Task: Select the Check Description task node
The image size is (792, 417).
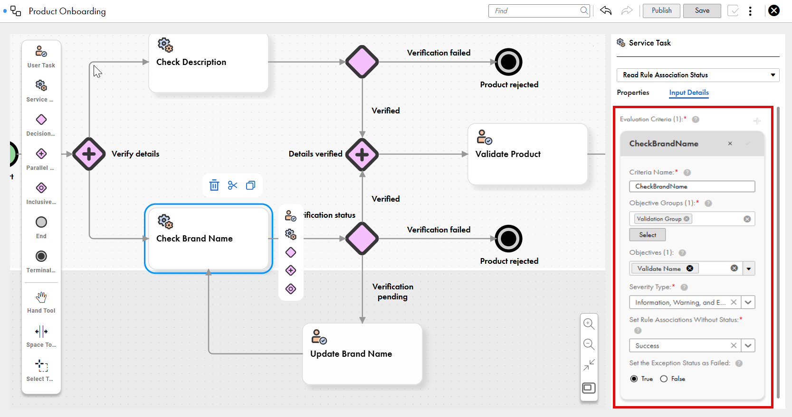Action: (209, 63)
